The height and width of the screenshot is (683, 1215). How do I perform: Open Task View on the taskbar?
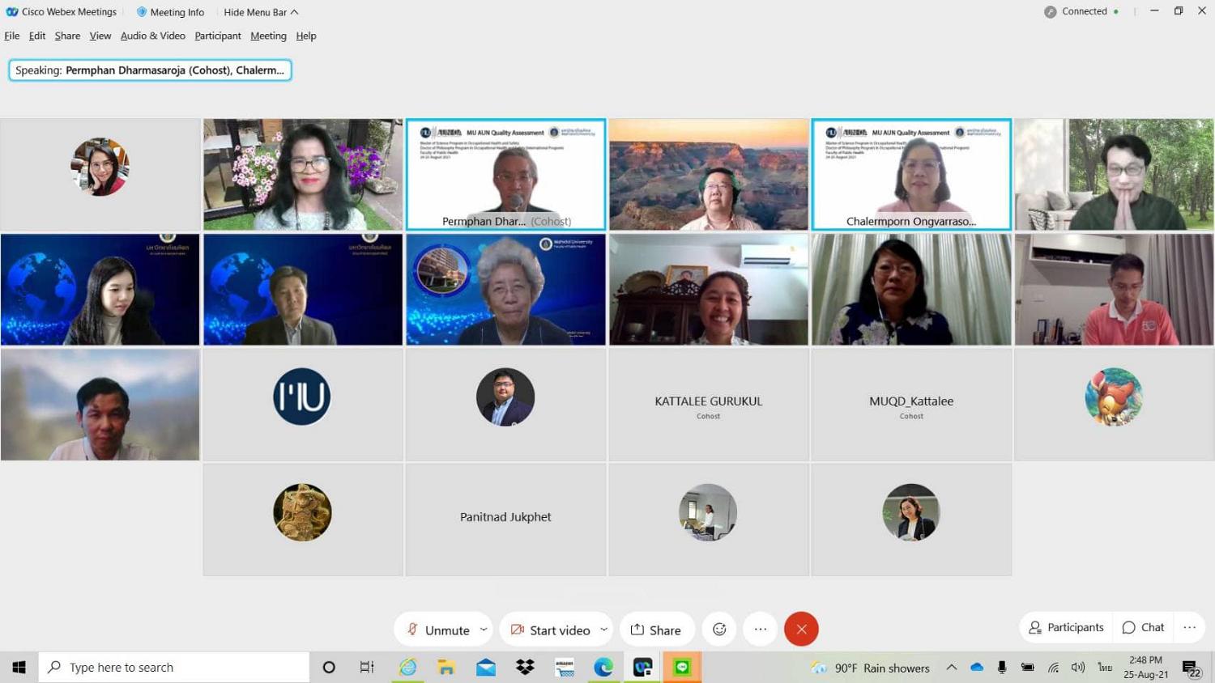pyautogui.click(x=367, y=667)
